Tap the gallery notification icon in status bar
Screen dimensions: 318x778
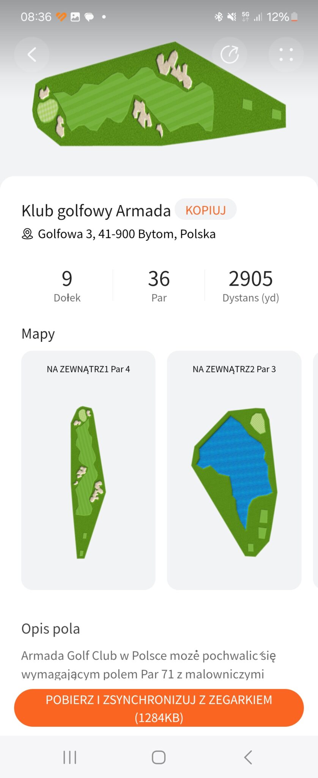pyautogui.click(x=75, y=17)
